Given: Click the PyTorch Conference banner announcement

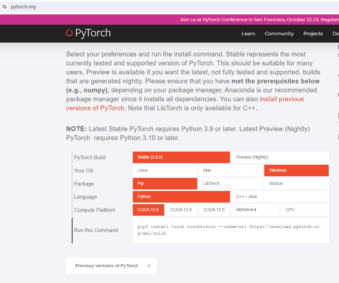Looking at the screenshot, I should click(x=259, y=20).
